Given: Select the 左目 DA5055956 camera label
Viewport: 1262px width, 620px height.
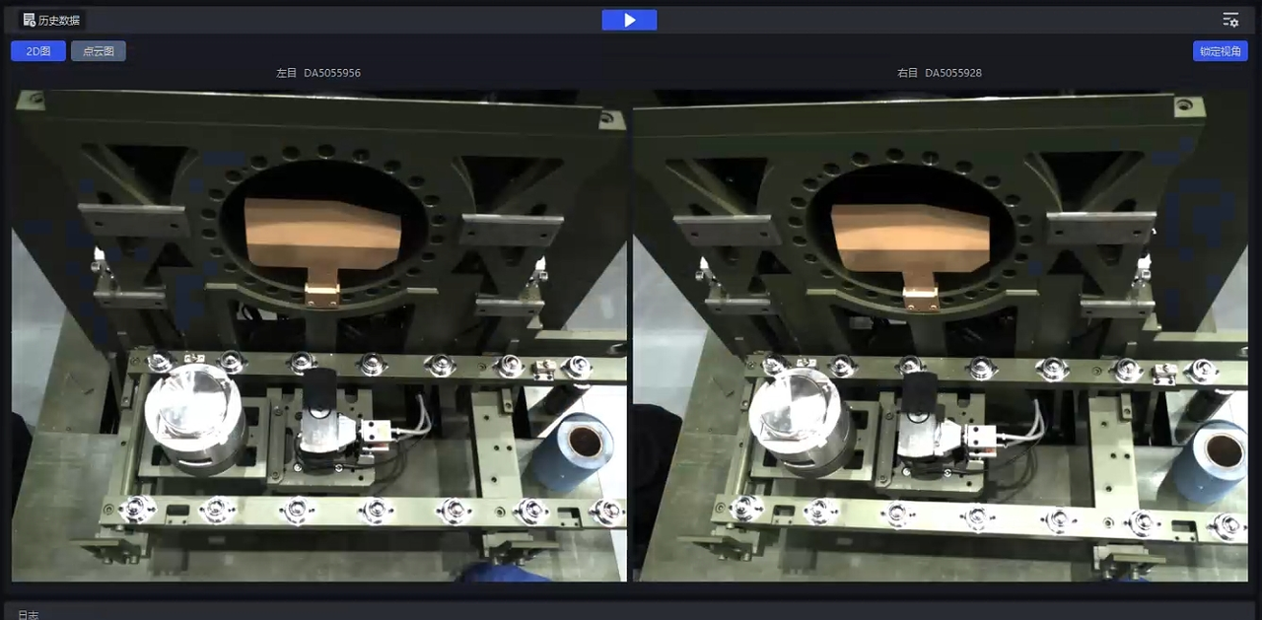Looking at the screenshot, I should 318,73.
